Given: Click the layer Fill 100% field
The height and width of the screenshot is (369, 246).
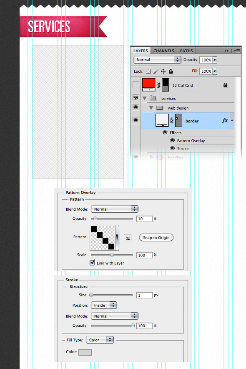Looking at the screenshot, I should tap(206, 71).
